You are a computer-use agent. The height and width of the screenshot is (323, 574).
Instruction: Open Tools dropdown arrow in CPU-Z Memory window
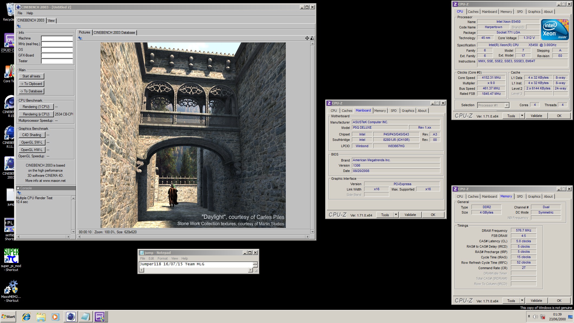coord(522,301)
